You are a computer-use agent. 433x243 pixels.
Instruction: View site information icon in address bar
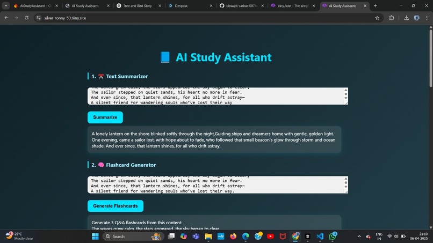tap(39, 18)
